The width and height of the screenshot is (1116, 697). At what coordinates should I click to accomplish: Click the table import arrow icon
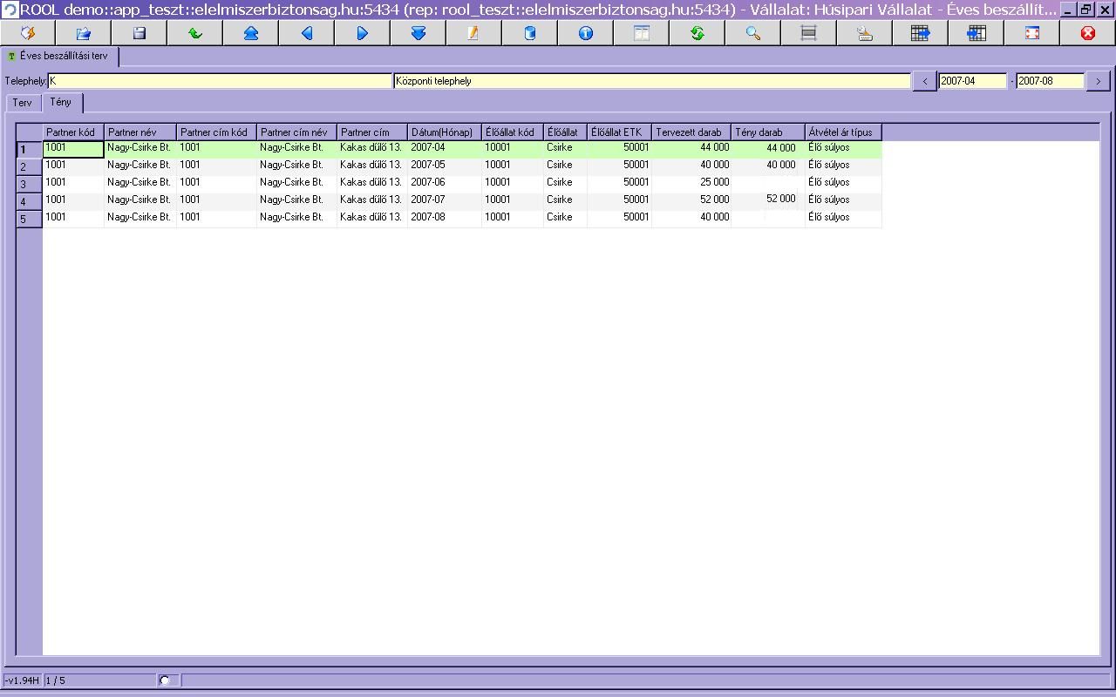pyautogui.click(x=976, y=33)
